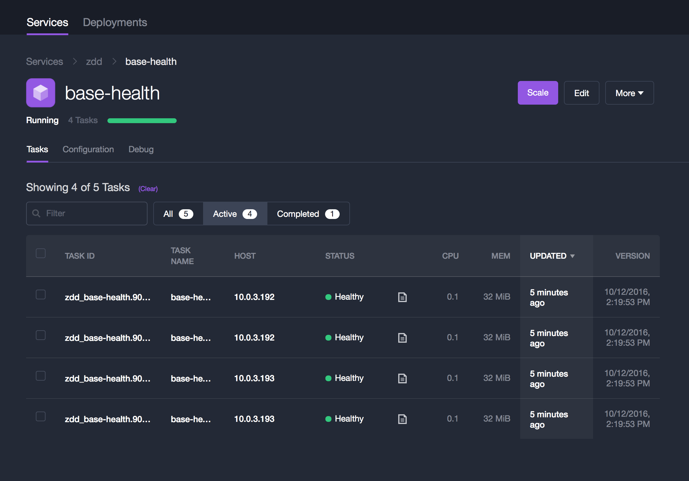
Task: Open log file icon for last task row
Action: coord(402,419)
